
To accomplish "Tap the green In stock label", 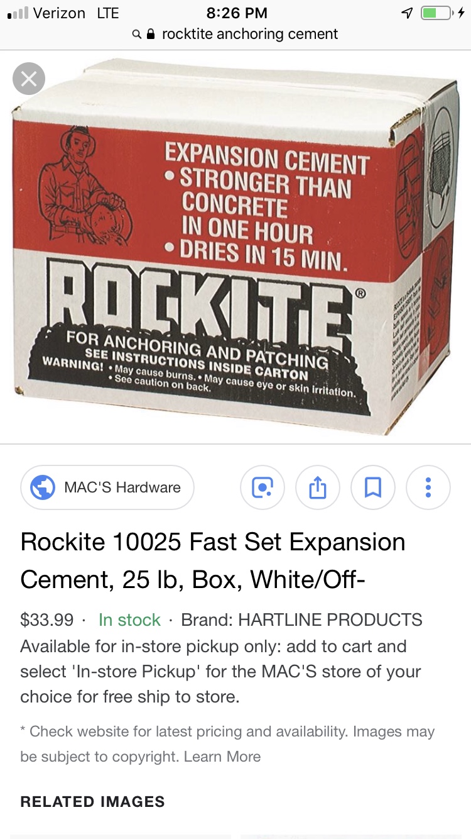I will 129,620.
